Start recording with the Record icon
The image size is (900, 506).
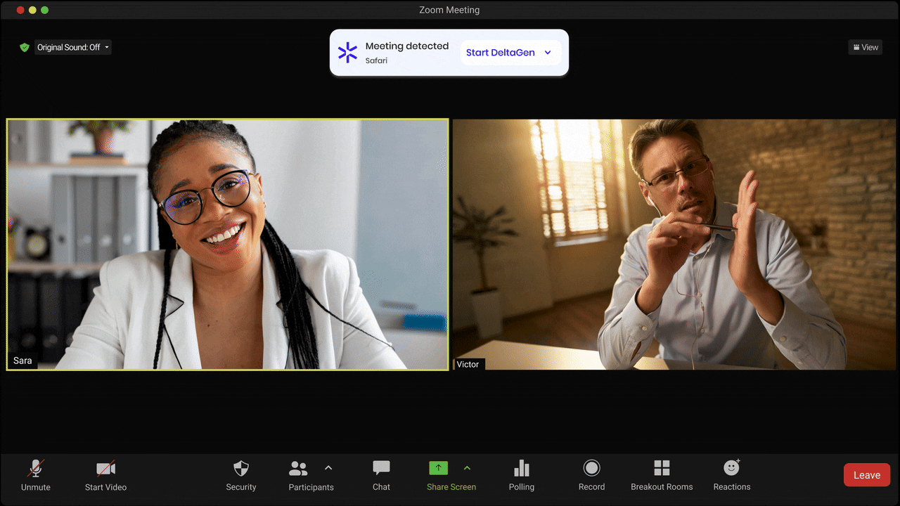[592, 468]
